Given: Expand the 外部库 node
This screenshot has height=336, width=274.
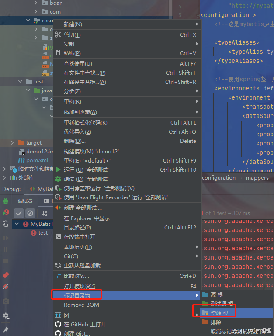Looking at the screenshot, I should (4, 177).
